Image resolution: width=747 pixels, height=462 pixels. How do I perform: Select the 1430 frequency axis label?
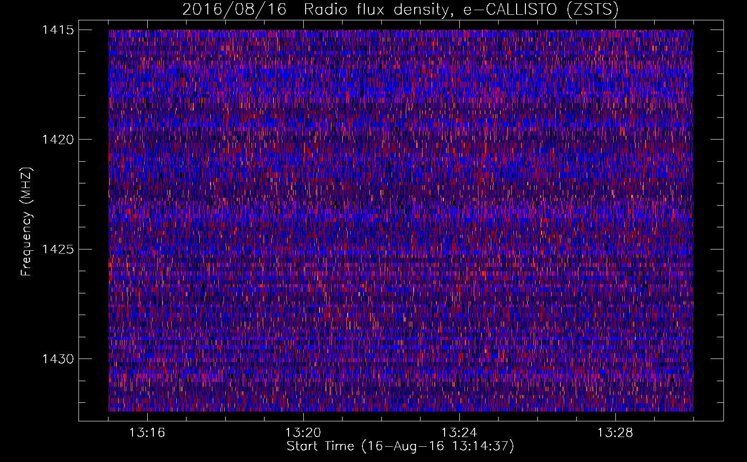pos(58,359)
